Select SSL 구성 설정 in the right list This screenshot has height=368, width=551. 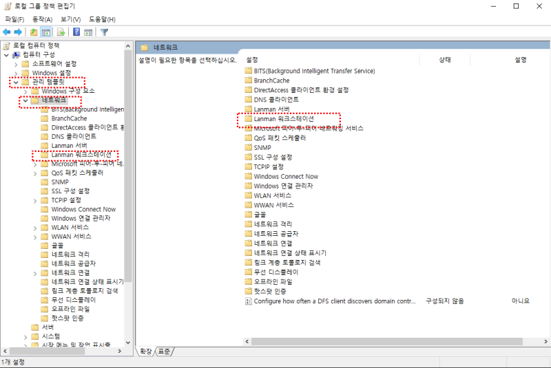[x=273, y=157]
